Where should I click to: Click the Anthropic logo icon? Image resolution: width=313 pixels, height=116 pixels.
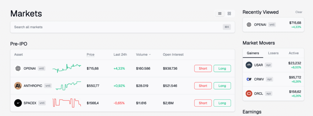[18, 86]
